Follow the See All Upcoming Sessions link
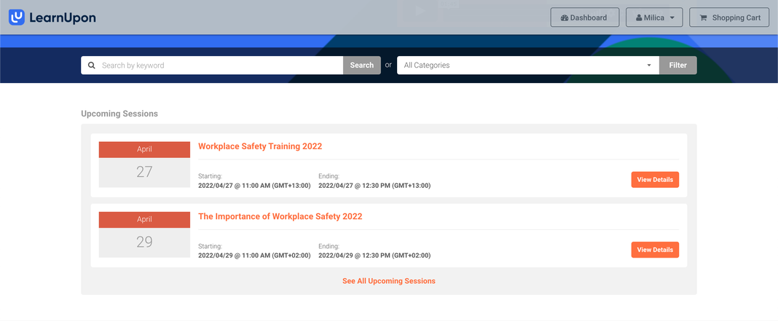 click(388, 281)
